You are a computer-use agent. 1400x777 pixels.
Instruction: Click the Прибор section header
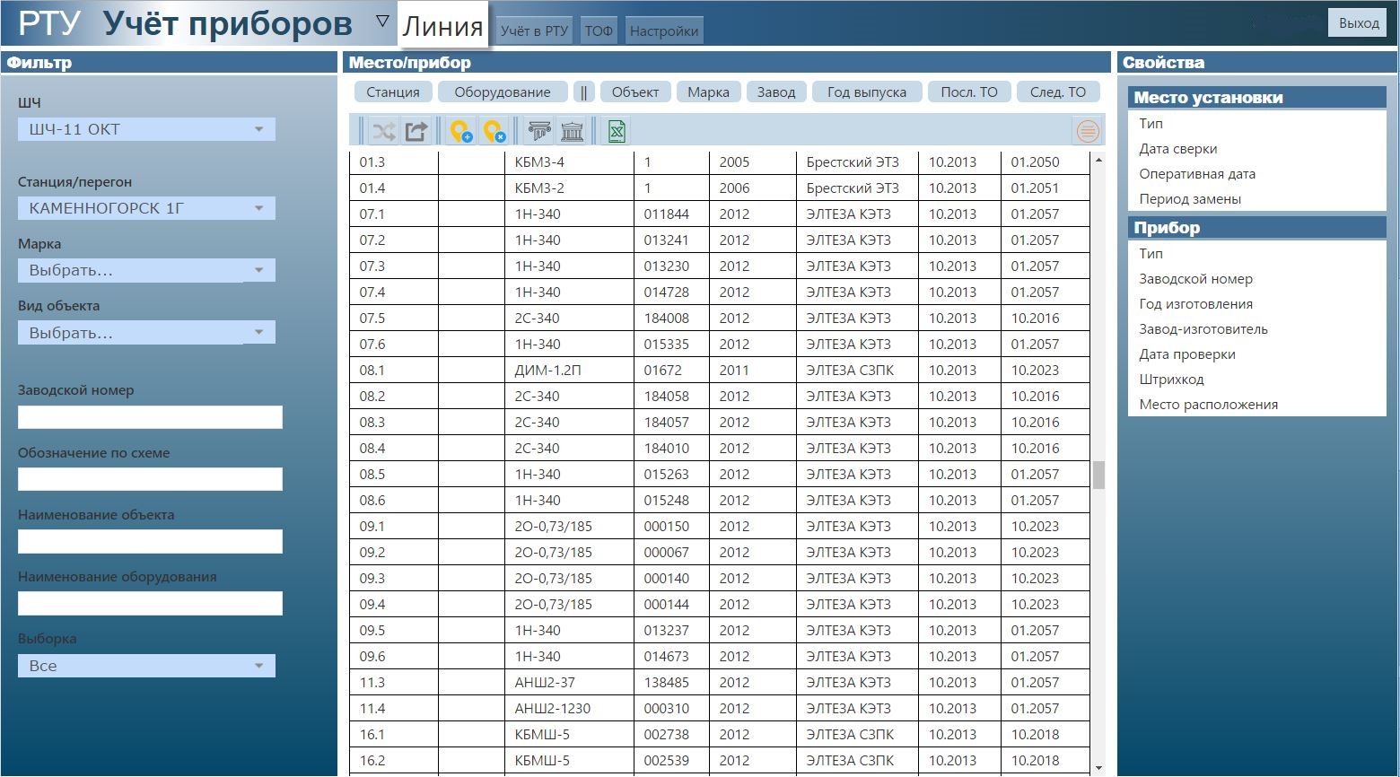[x=1256, y=228]
